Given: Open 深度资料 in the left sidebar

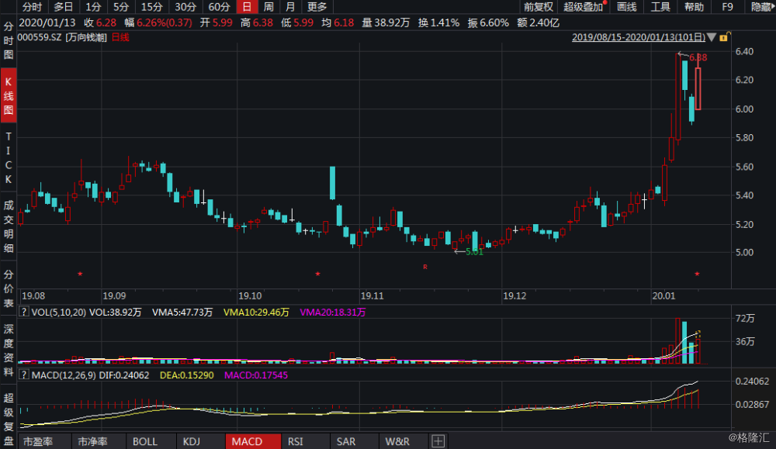Looking at the screenshot, I should tap(9, 350).
